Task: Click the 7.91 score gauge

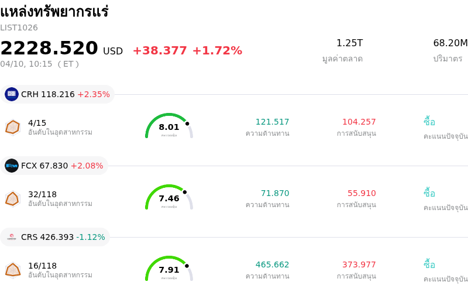Action: pos(169,269)
